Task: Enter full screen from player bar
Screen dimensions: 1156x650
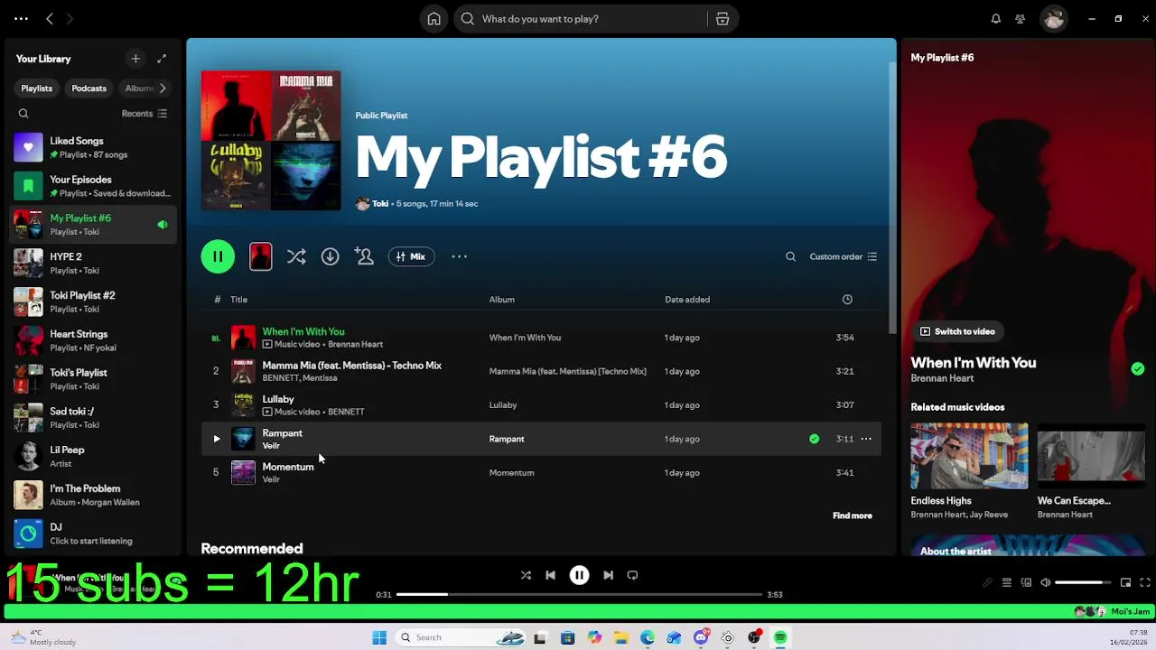Action: pyautogui.click(x=1144, y=583)
